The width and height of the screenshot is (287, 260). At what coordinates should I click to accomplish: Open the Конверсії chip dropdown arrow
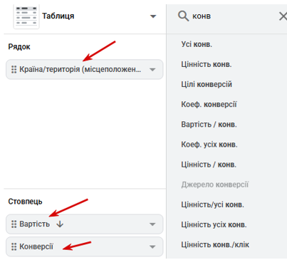[x=152, y=246]
